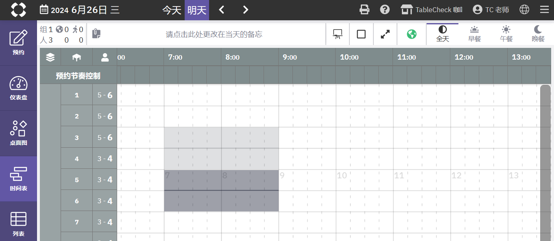Select the 早餐 breakfast tab
The width and height of the screenshot is (554, 241).
[474, 34]
